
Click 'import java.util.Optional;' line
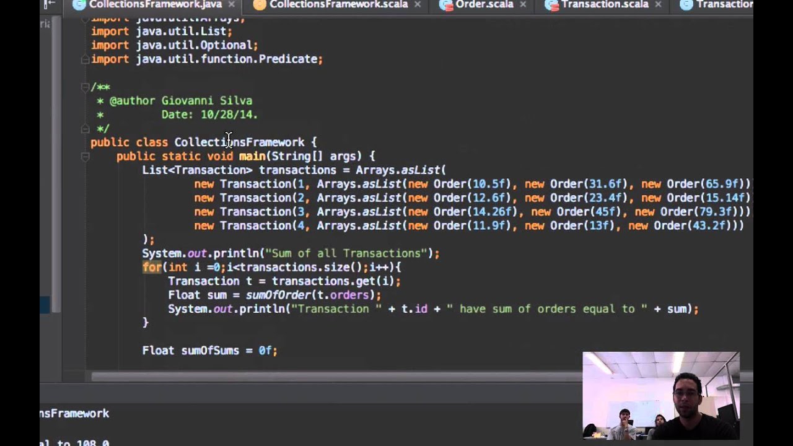[175, 45]
